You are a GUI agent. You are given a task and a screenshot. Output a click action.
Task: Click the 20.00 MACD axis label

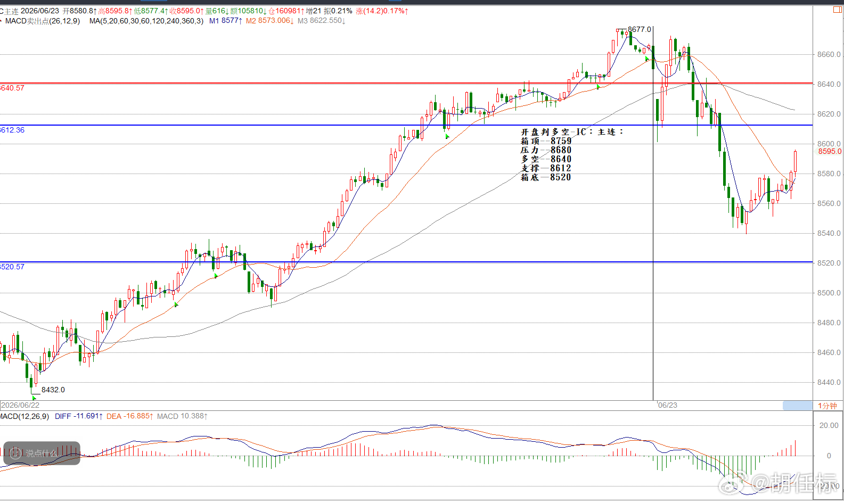[829, 425]
